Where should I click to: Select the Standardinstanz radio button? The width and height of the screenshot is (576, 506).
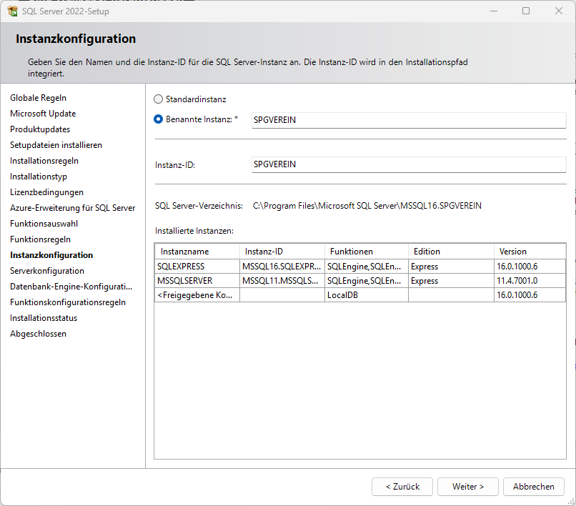pyautogui.click(x=159, y=99)
